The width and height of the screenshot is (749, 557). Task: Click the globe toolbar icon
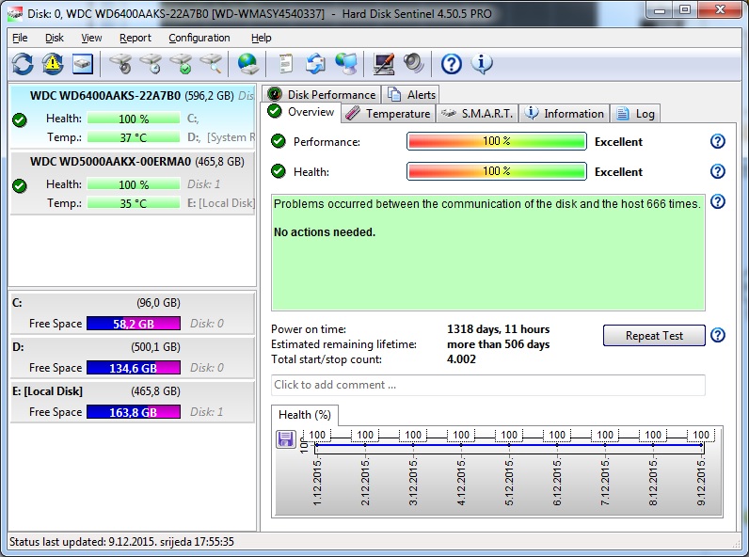[x=247, y=64]
